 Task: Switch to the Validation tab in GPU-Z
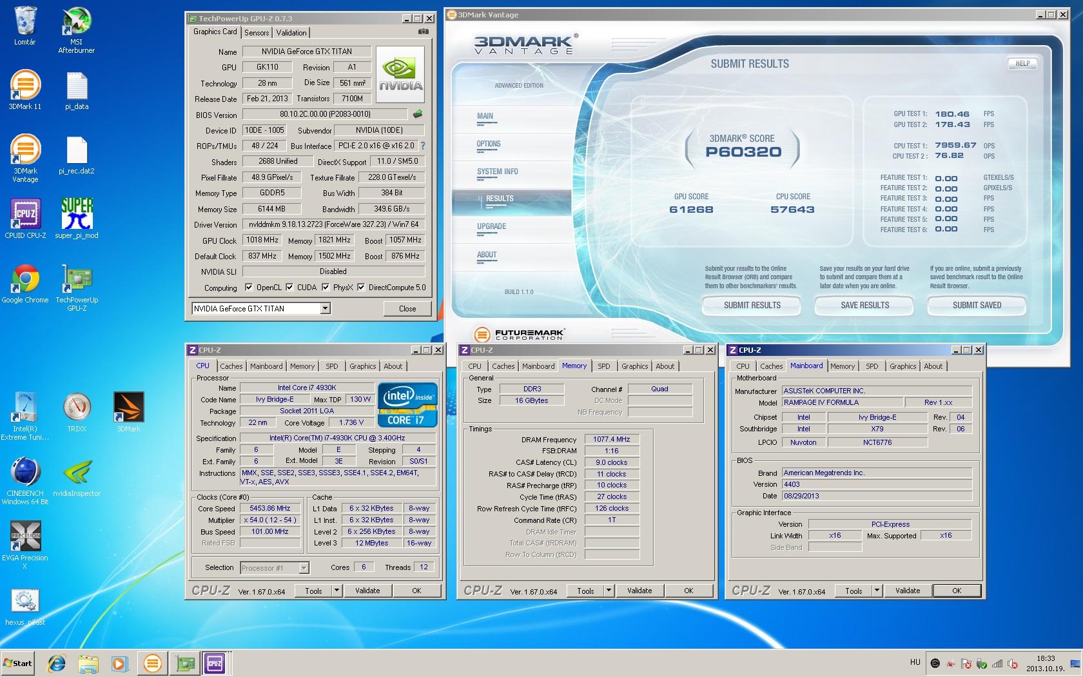(291, 33)
